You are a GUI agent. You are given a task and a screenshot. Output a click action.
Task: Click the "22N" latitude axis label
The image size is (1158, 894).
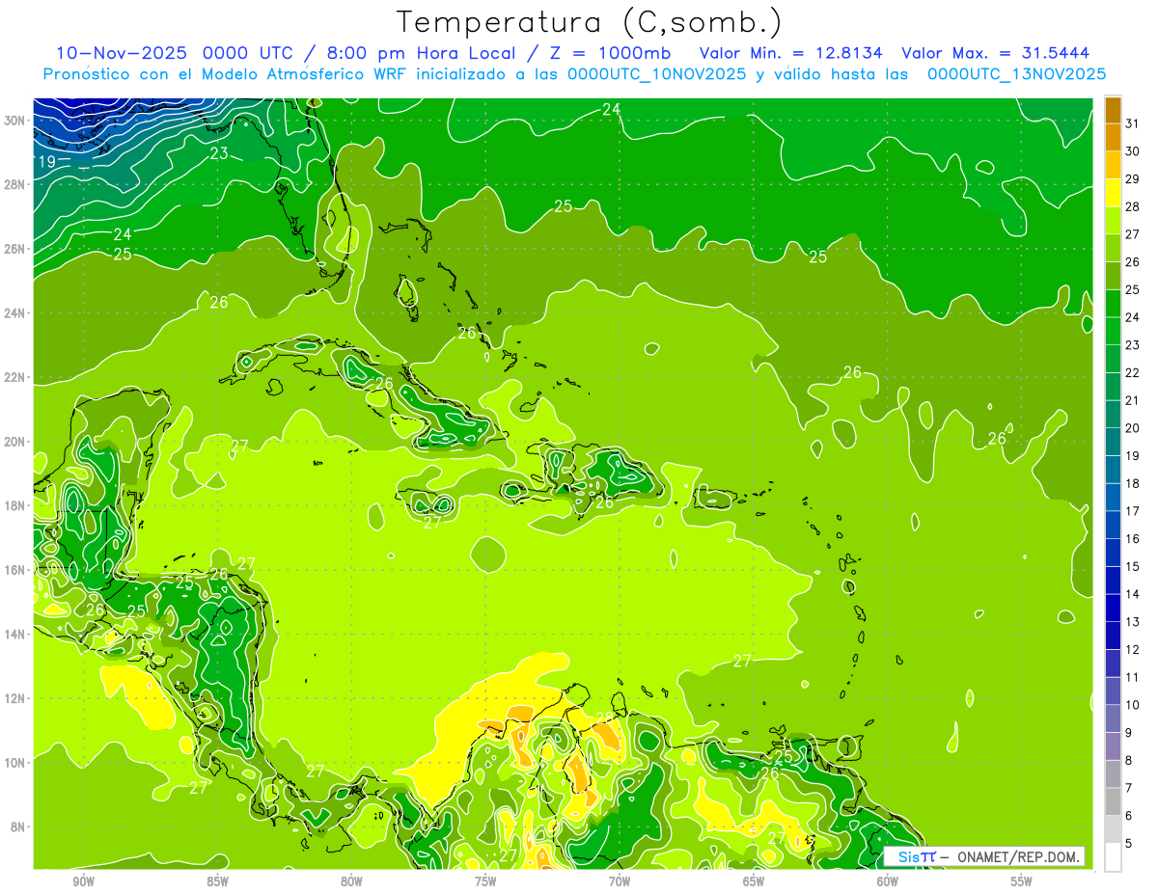coord(16,377)
